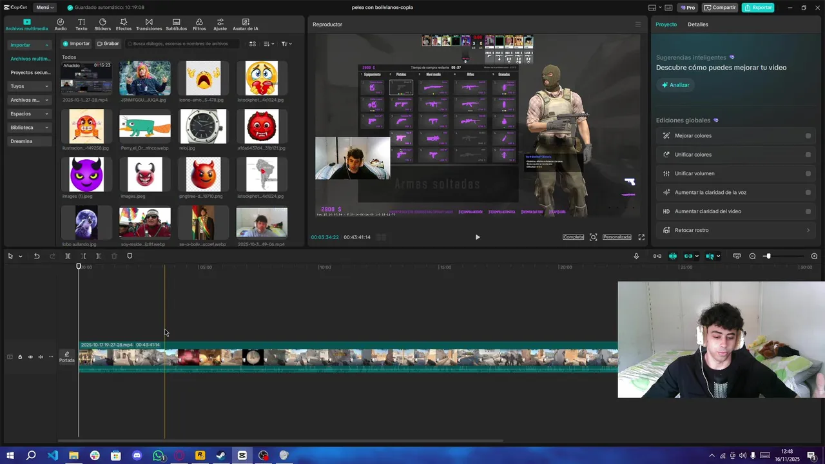Image resolution: width=825 pixels, height=464 pixels.
Task: Toggle Unificar colores option
Action: (808, 155)
